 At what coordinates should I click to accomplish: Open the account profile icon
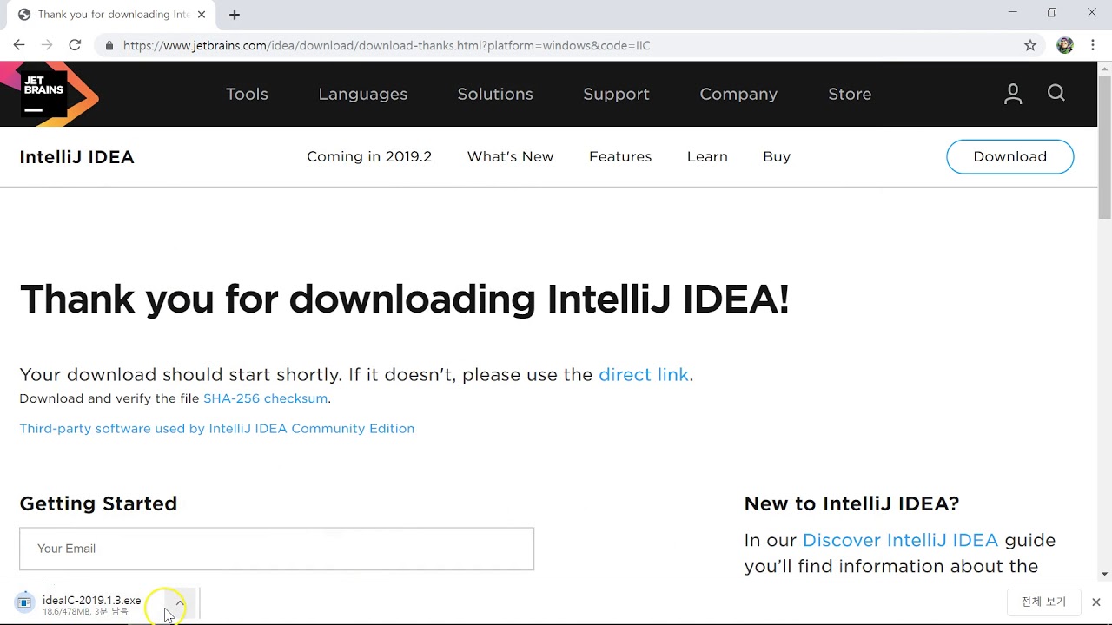point(1013,94)
